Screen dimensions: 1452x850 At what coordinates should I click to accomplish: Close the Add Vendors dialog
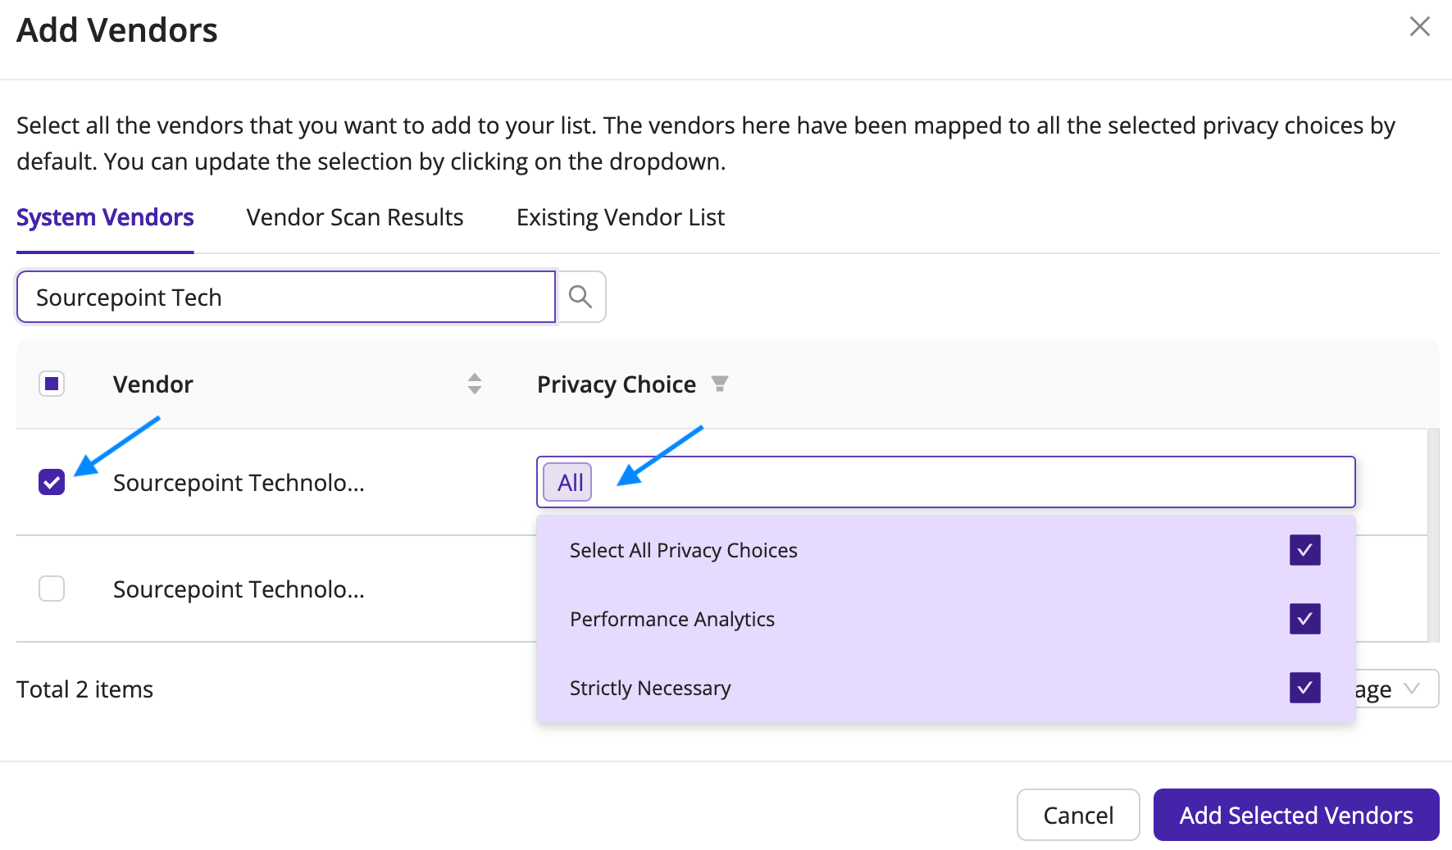click(x=1420, y=26)
